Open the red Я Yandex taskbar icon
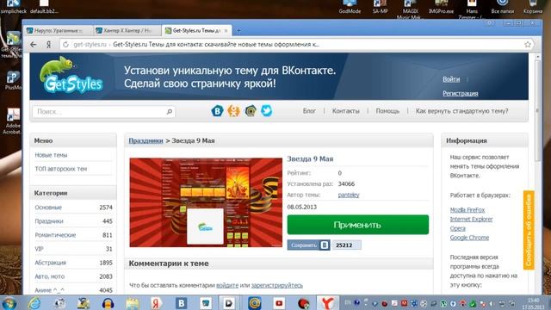This screenshot has width=551, height=310. 156,303
